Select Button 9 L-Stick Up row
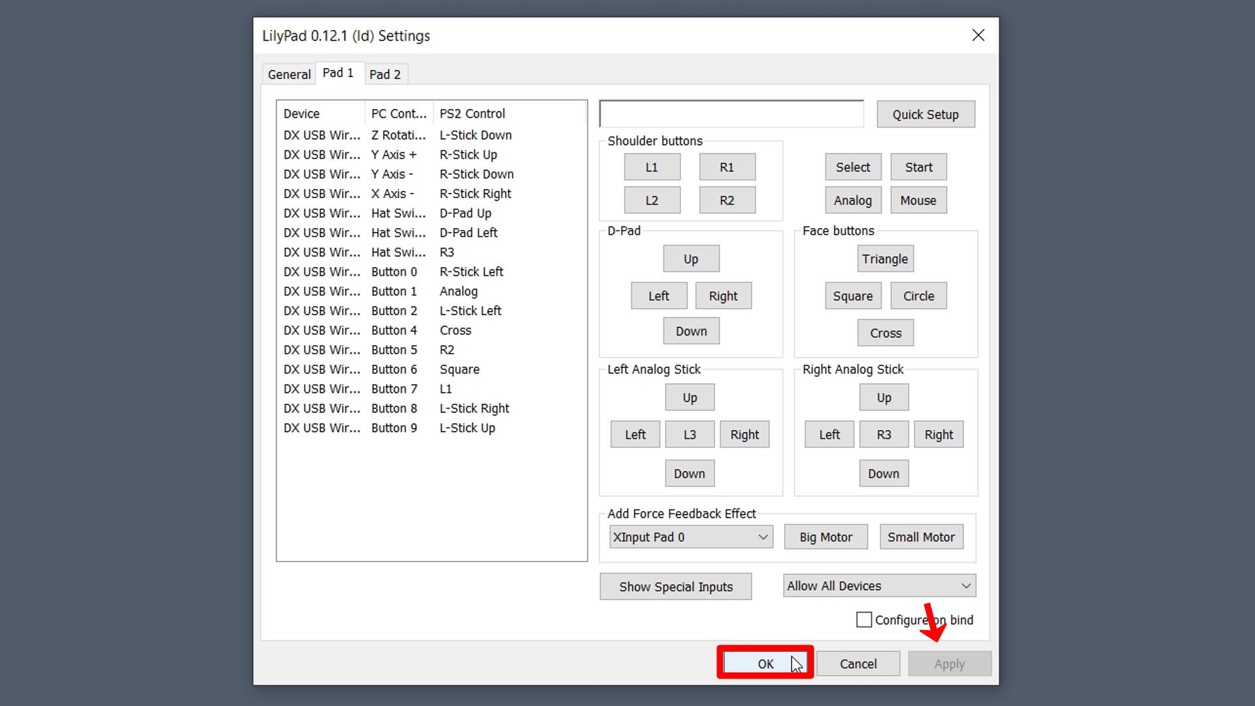Screen dimensions: 1255x706 [431, 428]
